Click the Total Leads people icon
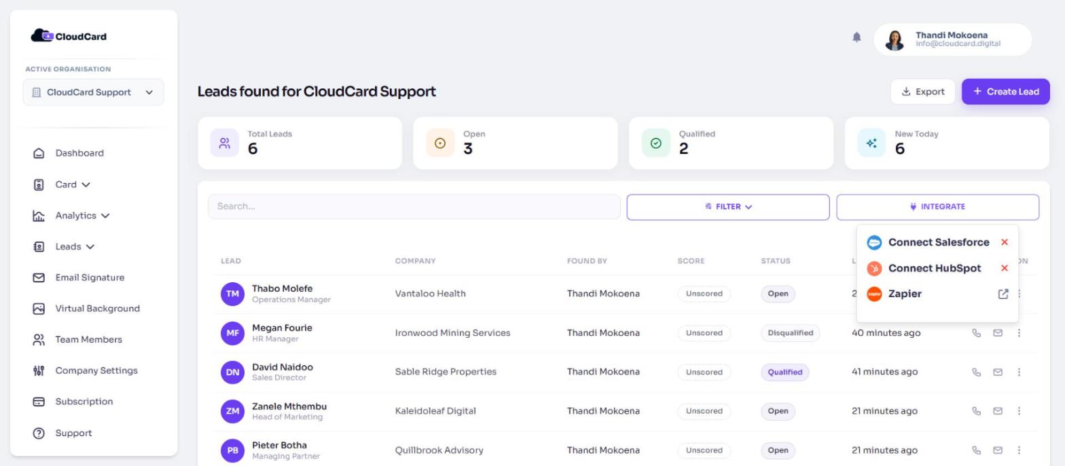Viewport: 1065px width, 466px height. coord(225,143)
